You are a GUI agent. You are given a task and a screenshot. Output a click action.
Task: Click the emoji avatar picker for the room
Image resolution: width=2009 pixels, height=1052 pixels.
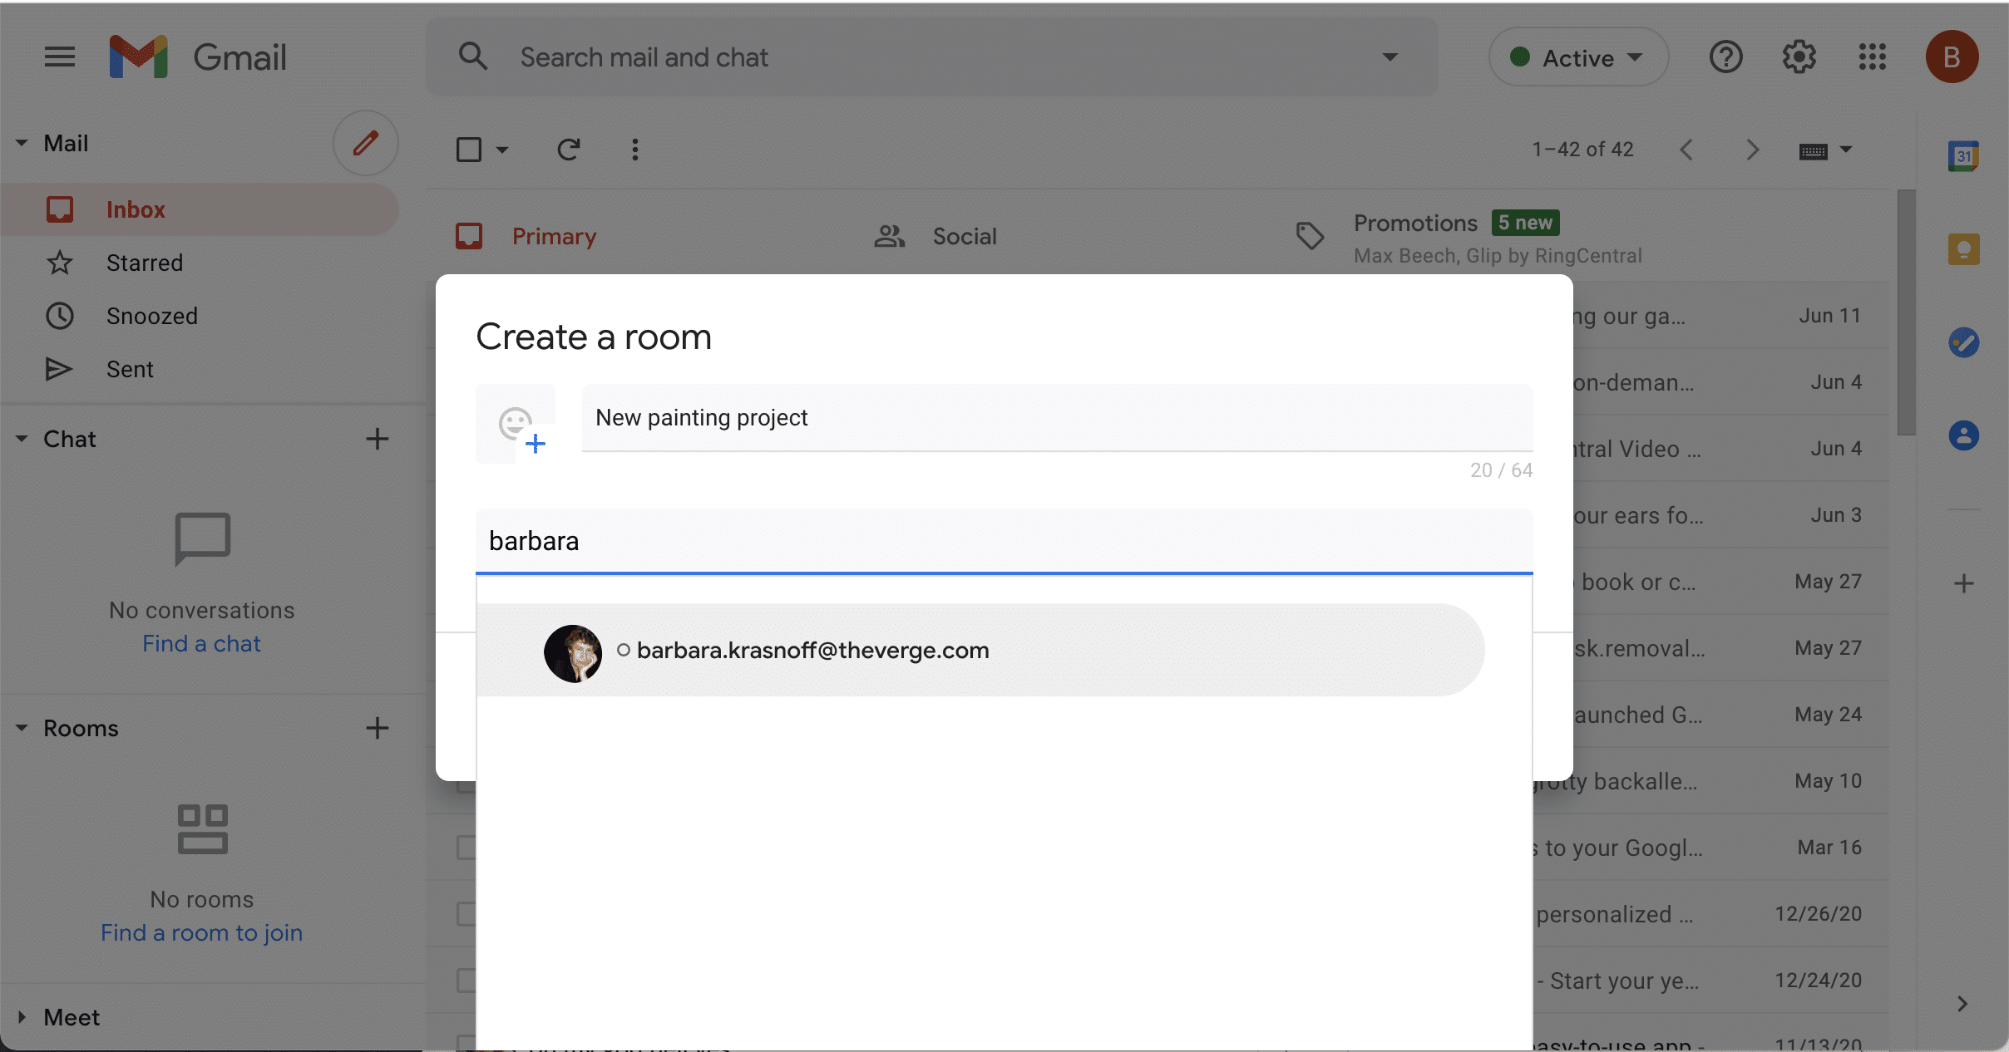(516, 425)
